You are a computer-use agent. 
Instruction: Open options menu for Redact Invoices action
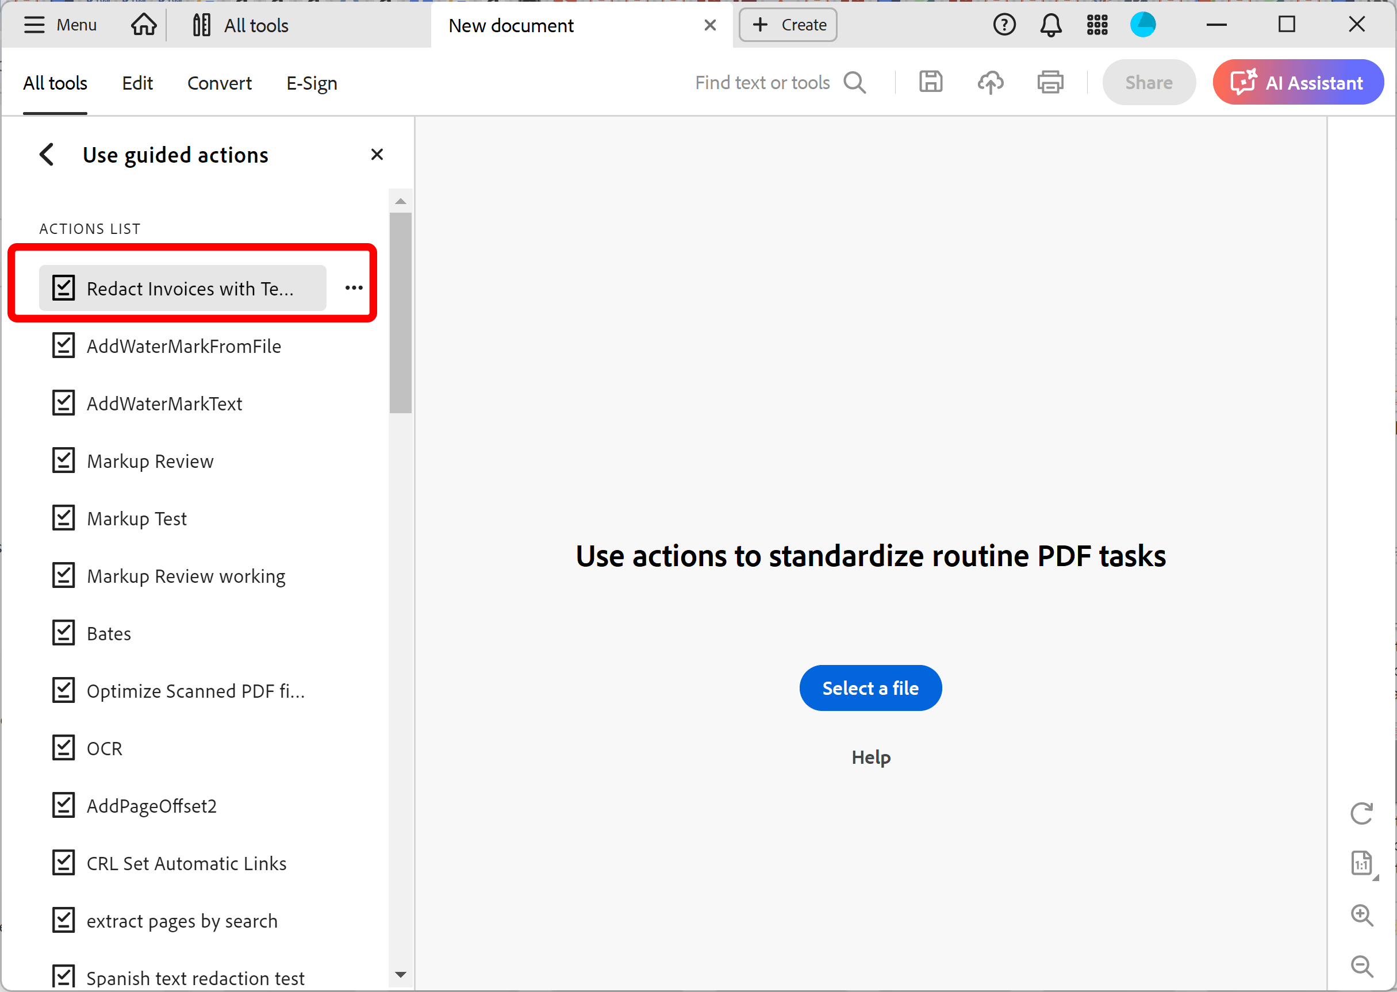pyautogui.click(x=354, y=288)
